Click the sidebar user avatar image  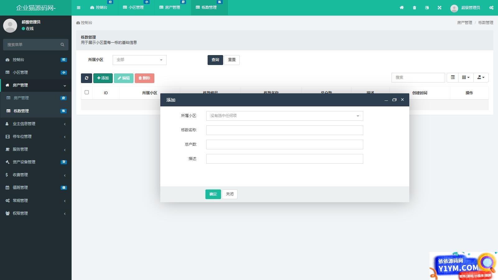coord(10,26)
